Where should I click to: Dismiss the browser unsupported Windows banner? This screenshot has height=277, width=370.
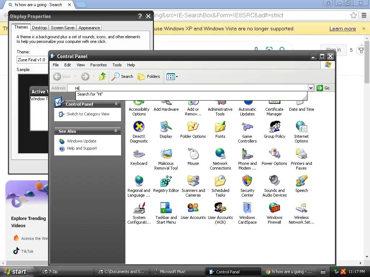(363, 28)
